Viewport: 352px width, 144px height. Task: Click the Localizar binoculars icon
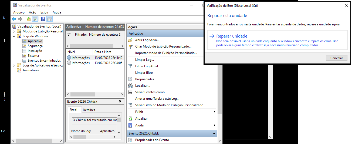click(130, 86)
